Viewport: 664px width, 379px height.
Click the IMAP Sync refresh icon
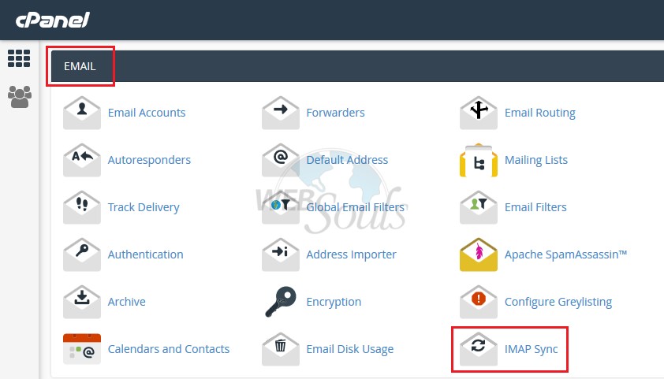pos(479,349)
